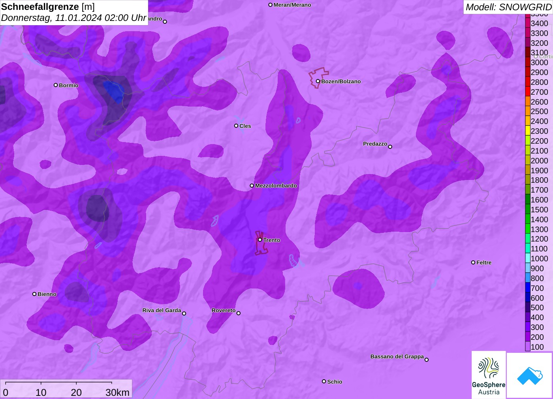Click the Bienno location dot
553x399 pixels.
(34, 294)
